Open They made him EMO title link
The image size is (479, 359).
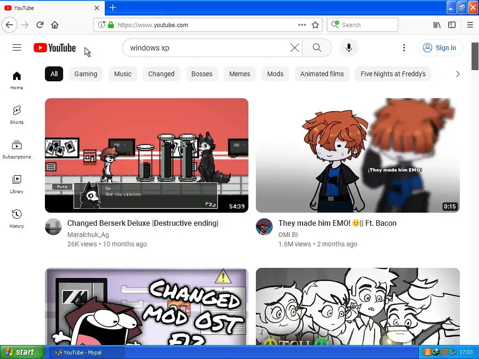337,223
